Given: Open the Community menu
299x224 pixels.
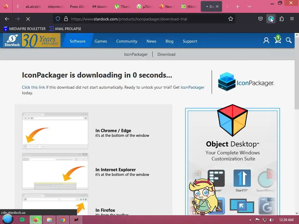Looking at the screenshot, I should (x=127, y=41).
